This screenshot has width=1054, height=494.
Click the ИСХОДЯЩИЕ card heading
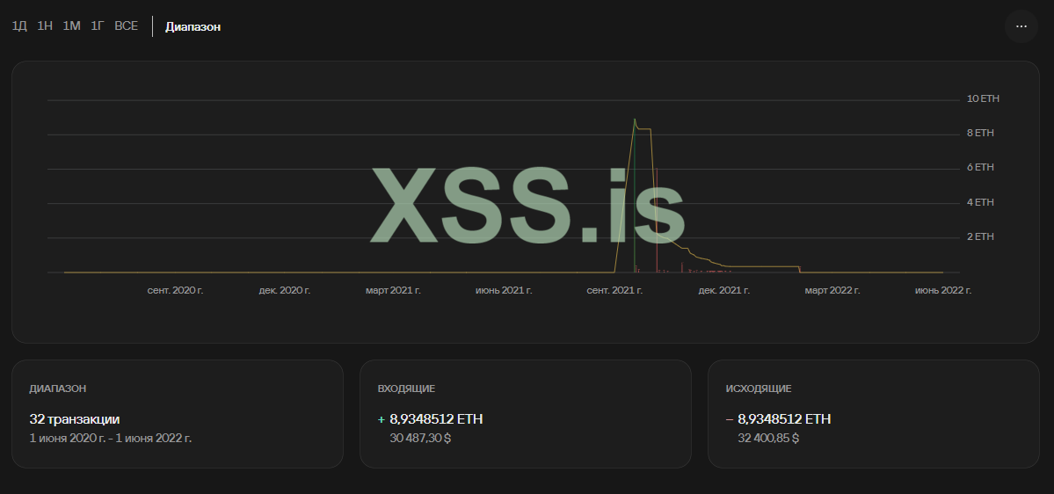(759, 389)
